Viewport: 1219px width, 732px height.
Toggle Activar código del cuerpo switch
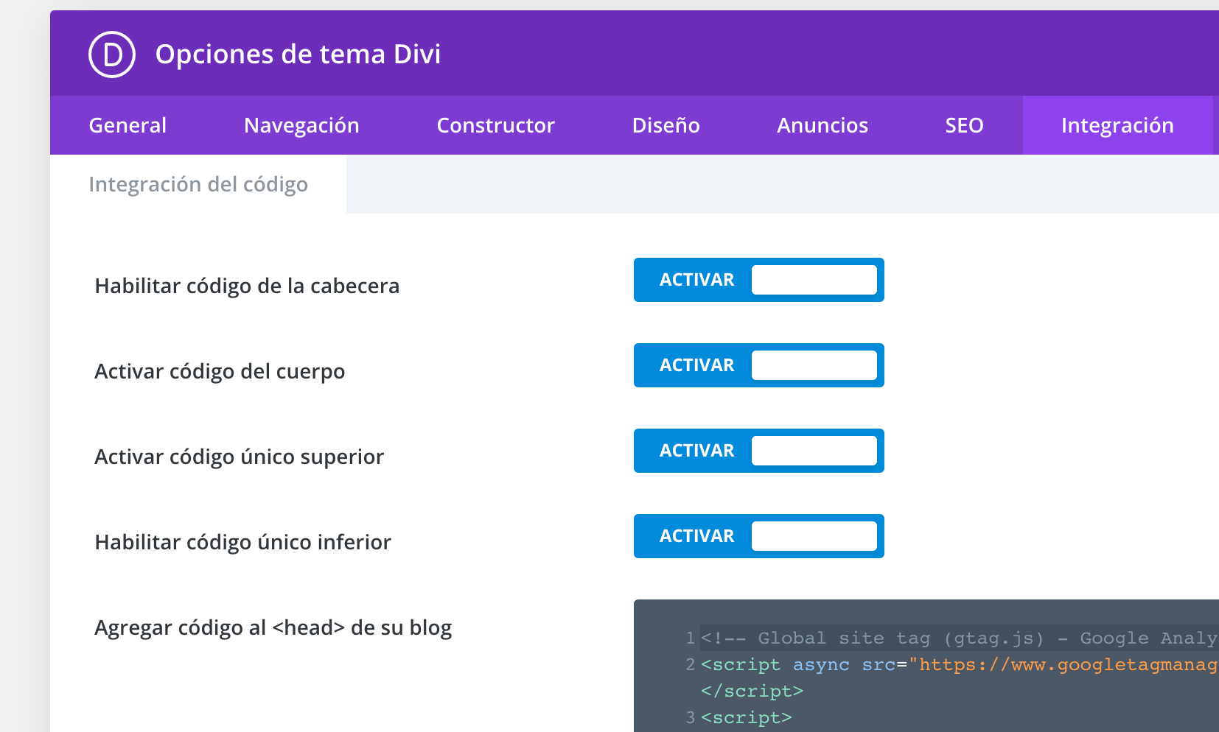tap(759, 365)
